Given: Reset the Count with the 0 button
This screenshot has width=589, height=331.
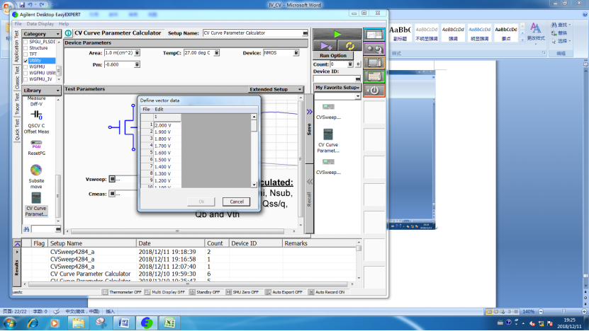Looking at the screenshot, I should [x=358, y=64].
